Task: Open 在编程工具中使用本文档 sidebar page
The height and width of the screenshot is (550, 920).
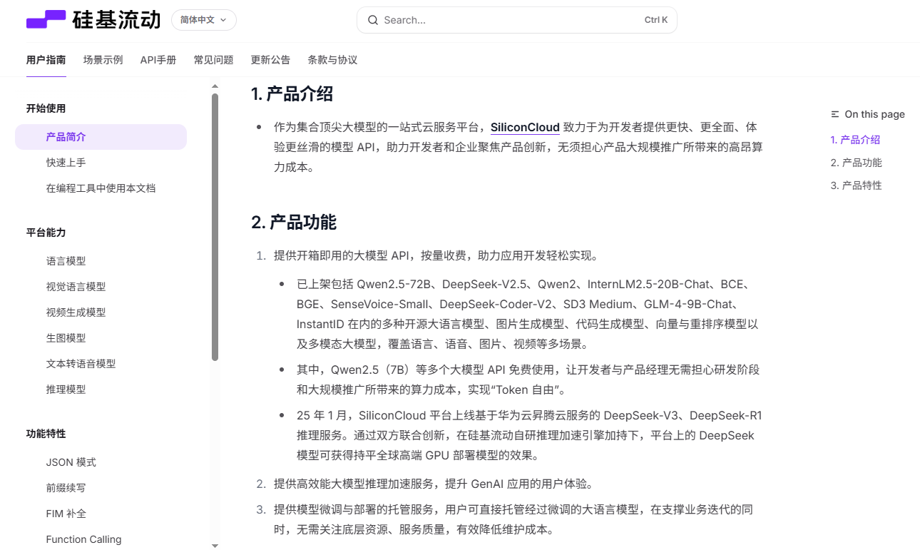Action: (101, 188)
